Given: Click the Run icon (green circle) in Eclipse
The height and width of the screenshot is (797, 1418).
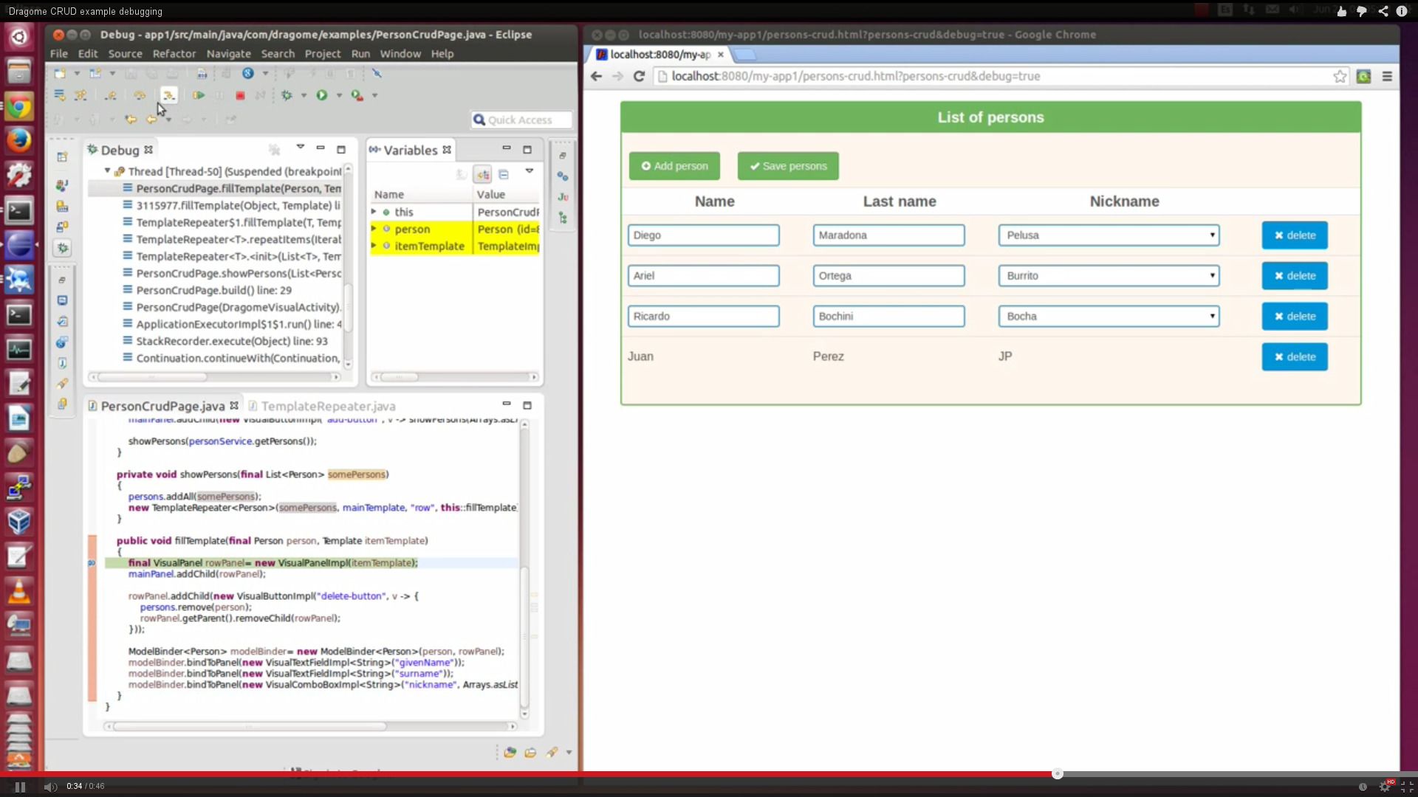Looking at the screenshot, I should (323, 95).
